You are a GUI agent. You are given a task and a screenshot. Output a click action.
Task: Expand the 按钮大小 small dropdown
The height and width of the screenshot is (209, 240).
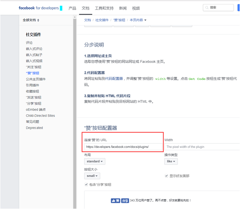tap(92, 176)
